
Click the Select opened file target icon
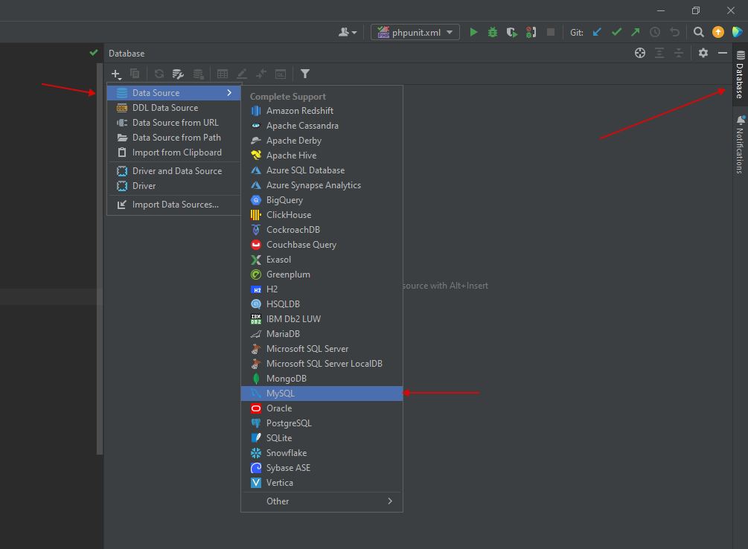tap(640, 53)
